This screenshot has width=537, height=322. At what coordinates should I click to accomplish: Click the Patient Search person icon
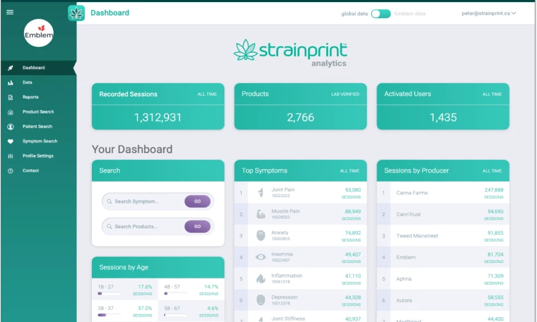(x=11, y=127)
